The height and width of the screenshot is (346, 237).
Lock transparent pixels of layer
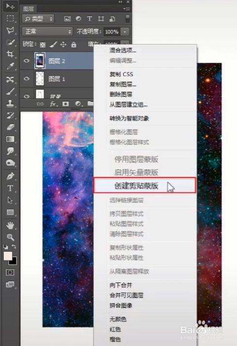point(43,45)
